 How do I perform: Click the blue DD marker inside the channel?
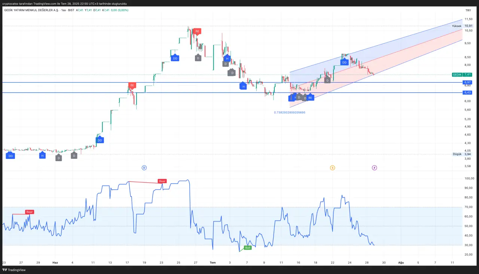coord(344,62)
